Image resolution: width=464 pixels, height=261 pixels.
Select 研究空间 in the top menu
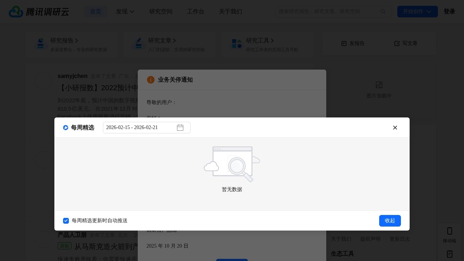[x=161, y=12]
